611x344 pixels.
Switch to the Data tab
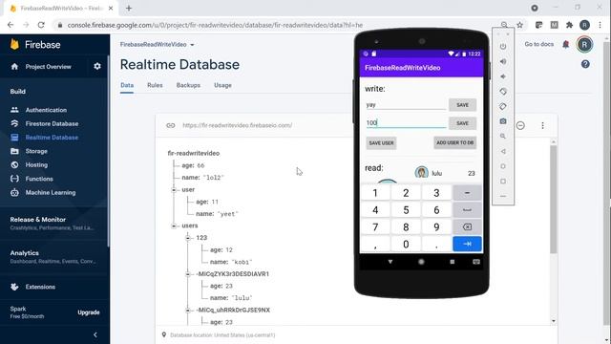[x=127, y=85]
